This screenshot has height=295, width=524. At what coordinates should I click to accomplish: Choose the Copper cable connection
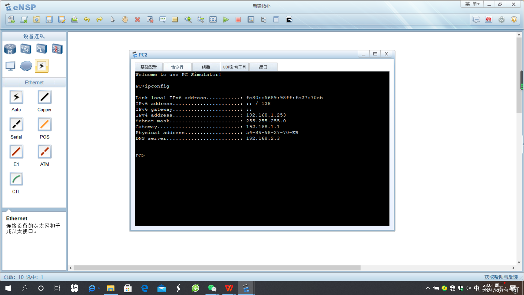click(x=44, y=97)
